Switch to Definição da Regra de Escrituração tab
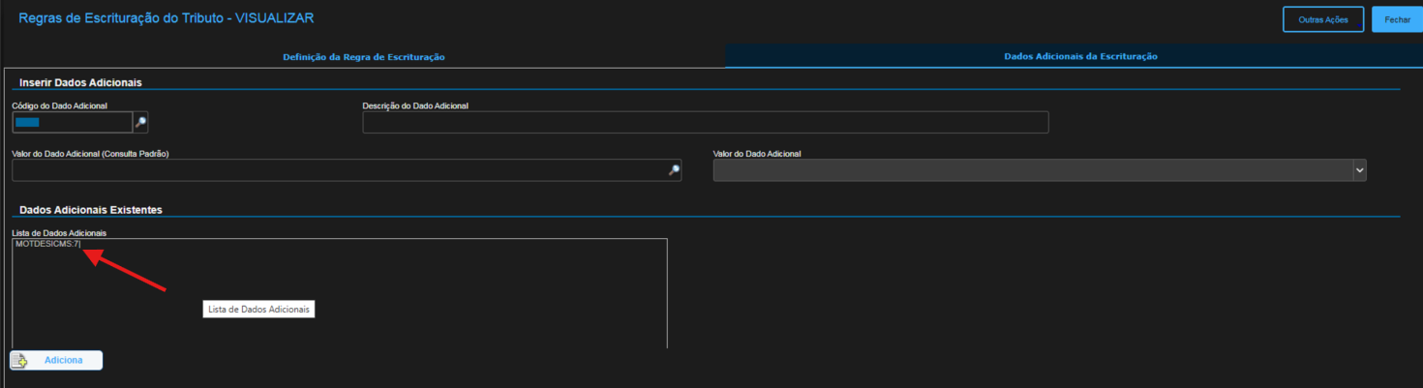Viewport: 1423px width, 388px height. point(363,57)
